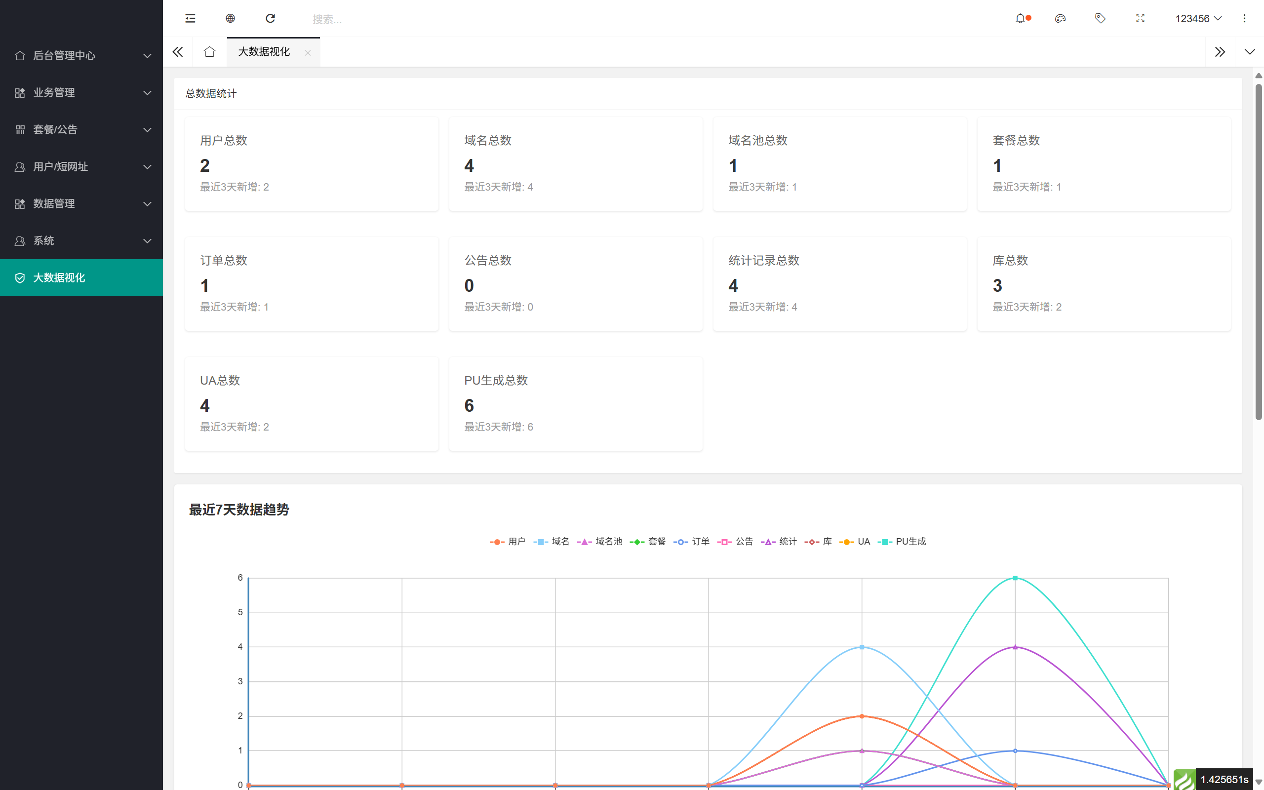Click the tag icon in the toolbar
This screenshot has height=790, width=1264.
(1100, 18)
